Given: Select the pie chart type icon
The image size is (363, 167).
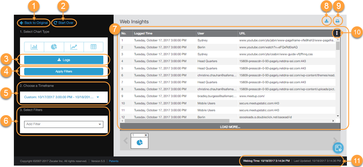Looking at the screenshot, I should click(x=54, y=47).
